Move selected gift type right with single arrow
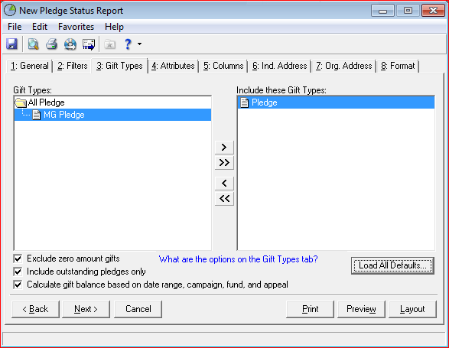Image resolution: width=449 pixels, height=348 pixels. coord(224,147)
